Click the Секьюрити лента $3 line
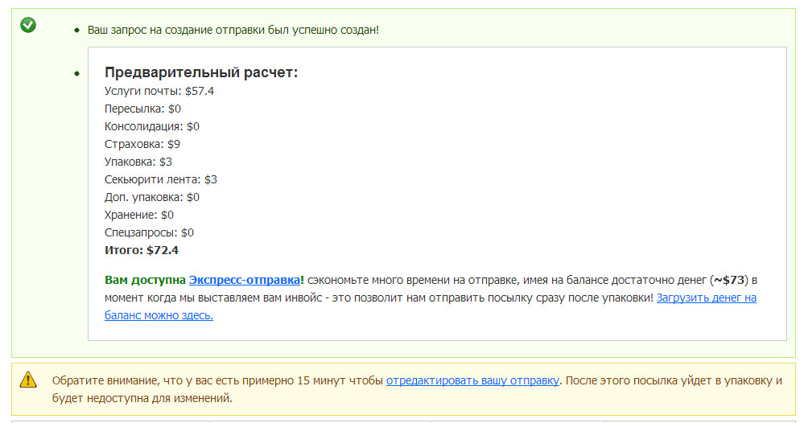The width and height of the screenshot is (808, 423). [x=161, y=179]
